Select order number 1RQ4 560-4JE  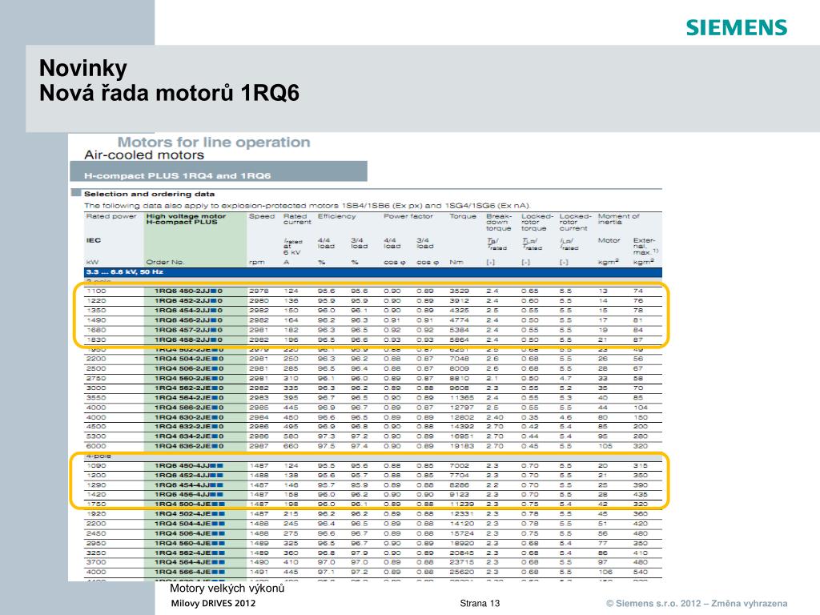coord(189,544)
